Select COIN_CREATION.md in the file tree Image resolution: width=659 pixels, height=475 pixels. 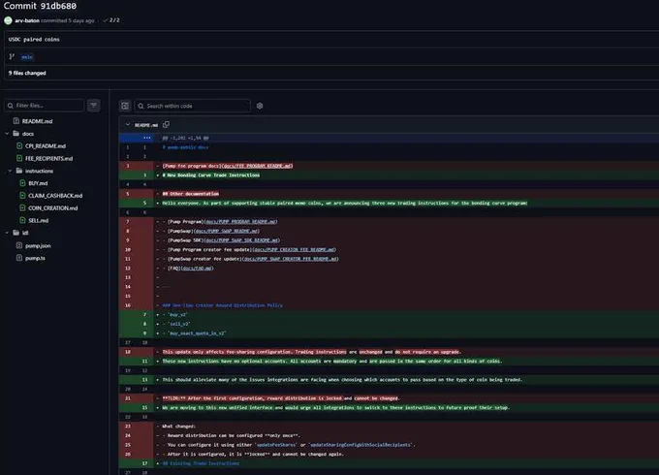coord(53,208)
